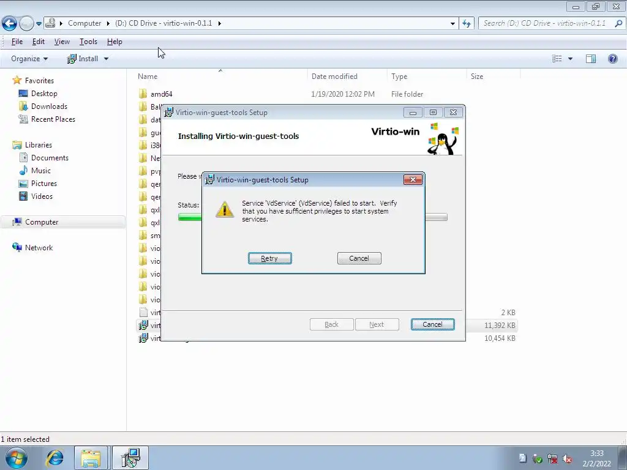Click the Change your view icon
This screenshot has width=627, height=470.
pos(557,59)
